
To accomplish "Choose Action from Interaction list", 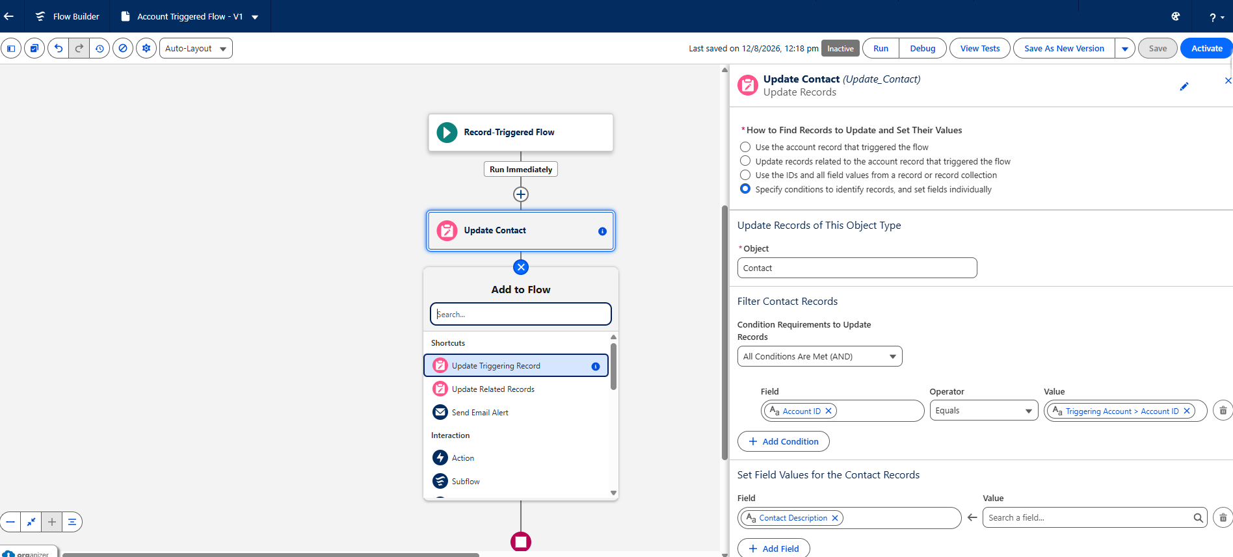I will pyautogui.click(x=516, y=458).
